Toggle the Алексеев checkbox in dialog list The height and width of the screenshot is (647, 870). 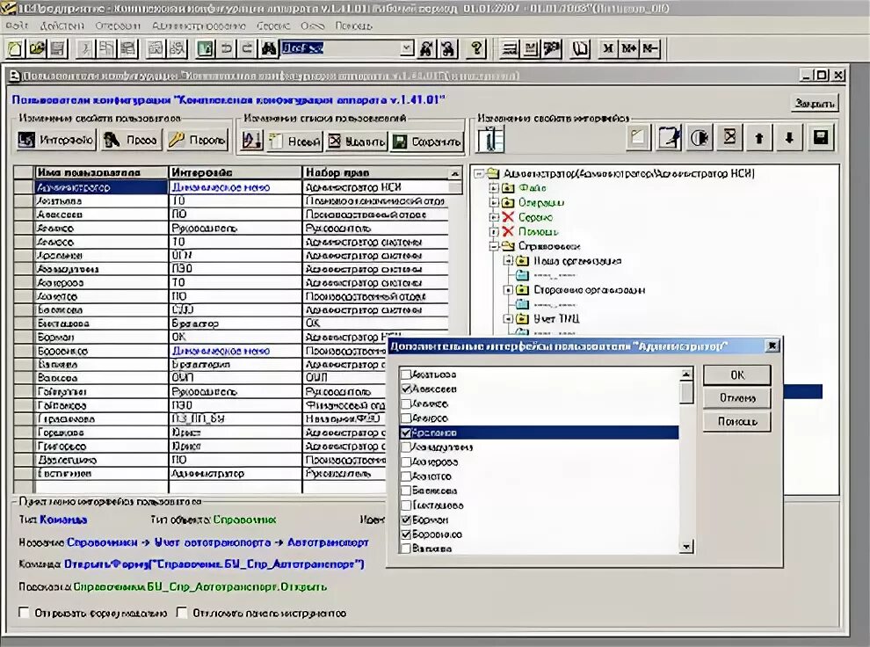tap(406, 389)
